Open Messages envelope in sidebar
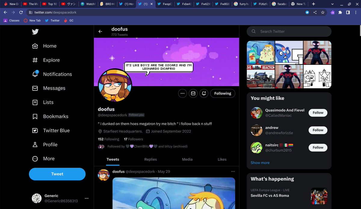 pyautogui.click(x=35, y=88)
